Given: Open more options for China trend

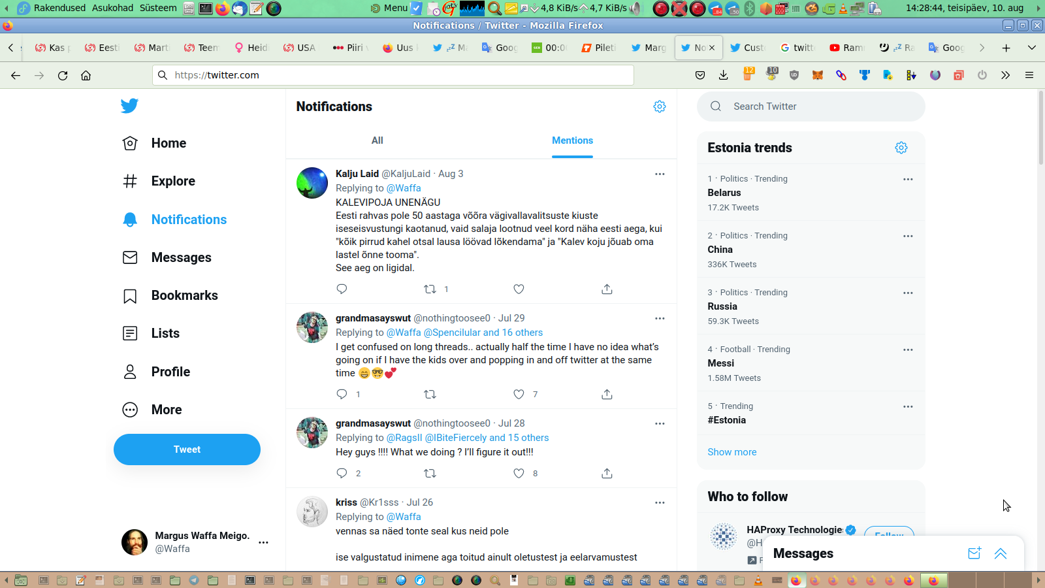Looking at the screenshot, I should 908,236.
